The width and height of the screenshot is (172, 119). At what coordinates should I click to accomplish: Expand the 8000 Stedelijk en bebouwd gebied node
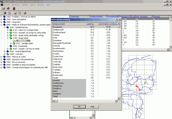click(1, 65)
